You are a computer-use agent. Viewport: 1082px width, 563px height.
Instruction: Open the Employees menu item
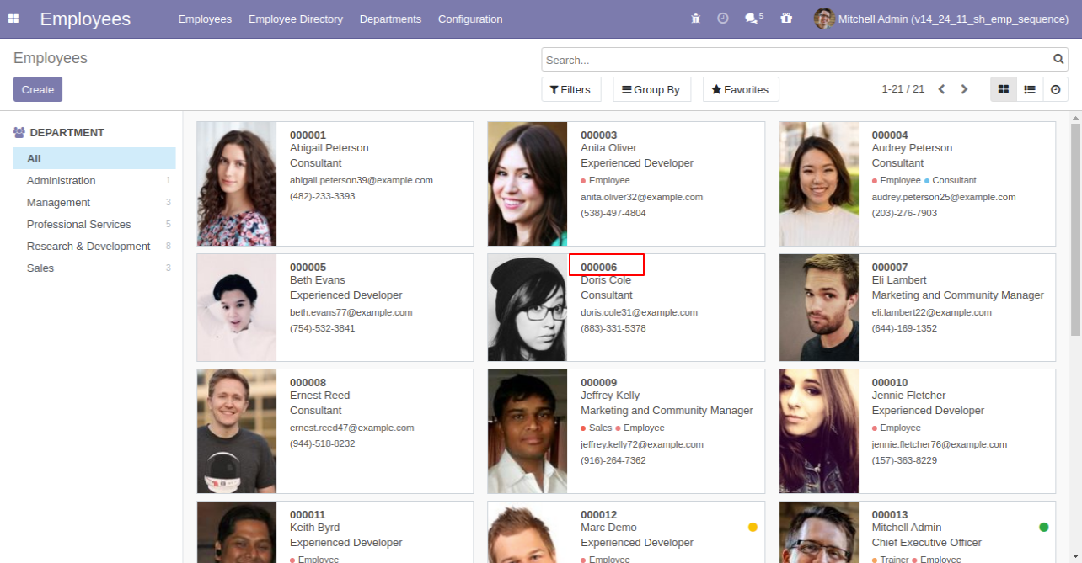coord(205,19)
